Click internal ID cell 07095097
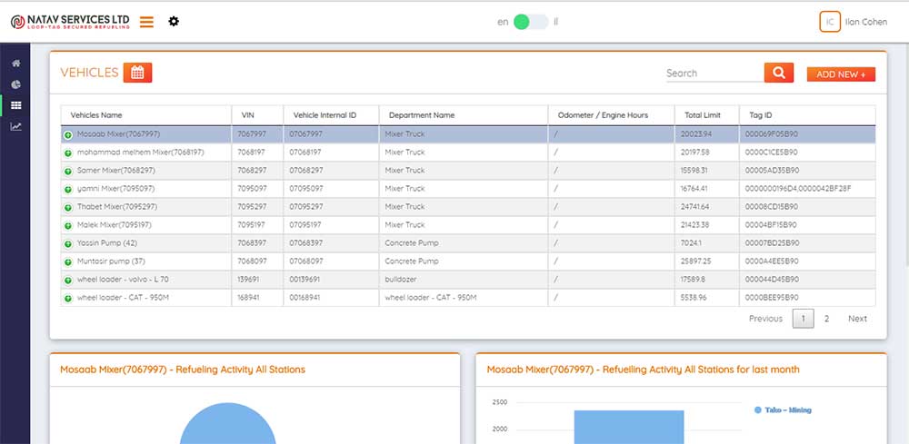The width and height of the screenshot is (909, 444). [x=331, y=189]
